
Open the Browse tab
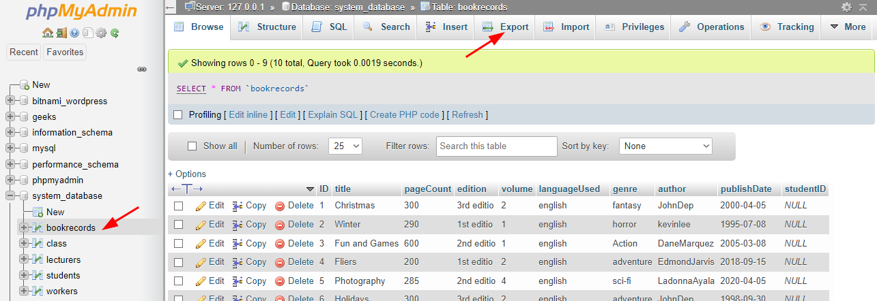[x=199, y=27]
